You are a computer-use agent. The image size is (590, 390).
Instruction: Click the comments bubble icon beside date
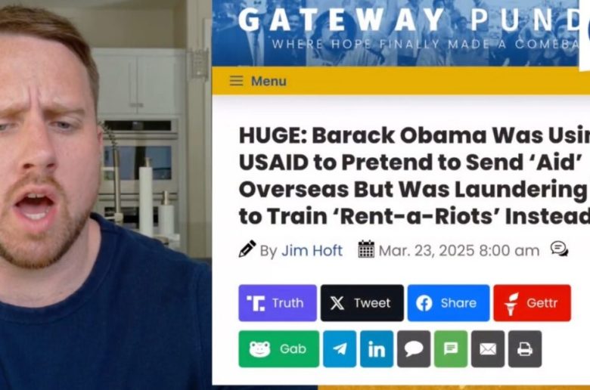click(559, 249)
